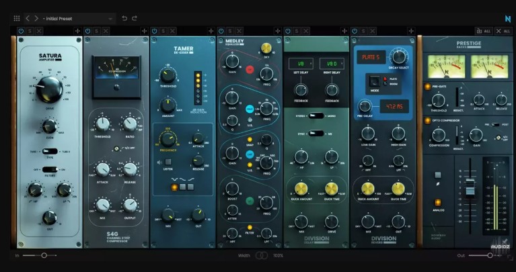This screenshot has width=516, height=272.
Task: Click the remove ALL modules button
Action: pyautogui.click(x=503, y=31)
